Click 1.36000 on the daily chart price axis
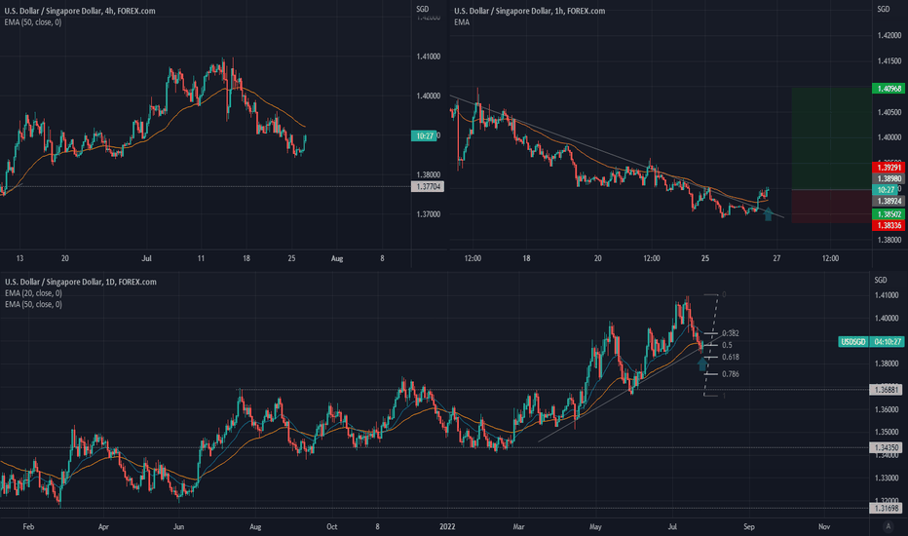The width and height of the screenshot is (908, 536). [x=887, y=409]
